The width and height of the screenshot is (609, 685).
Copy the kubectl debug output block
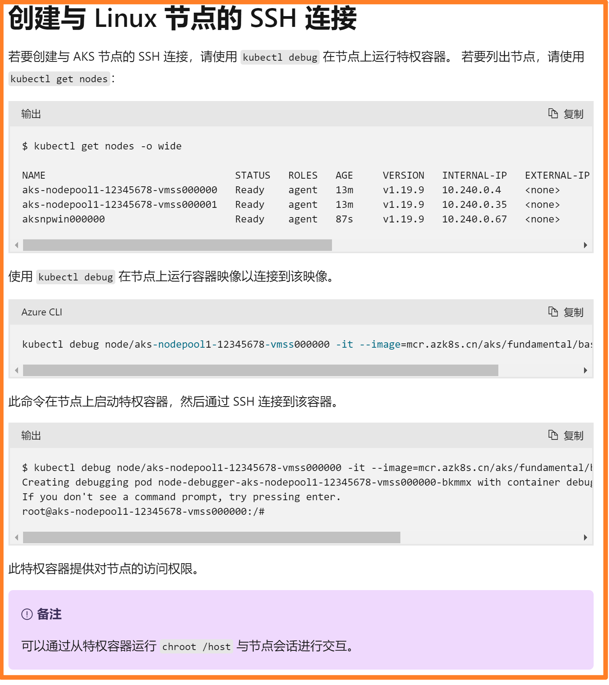coord(565,436)
